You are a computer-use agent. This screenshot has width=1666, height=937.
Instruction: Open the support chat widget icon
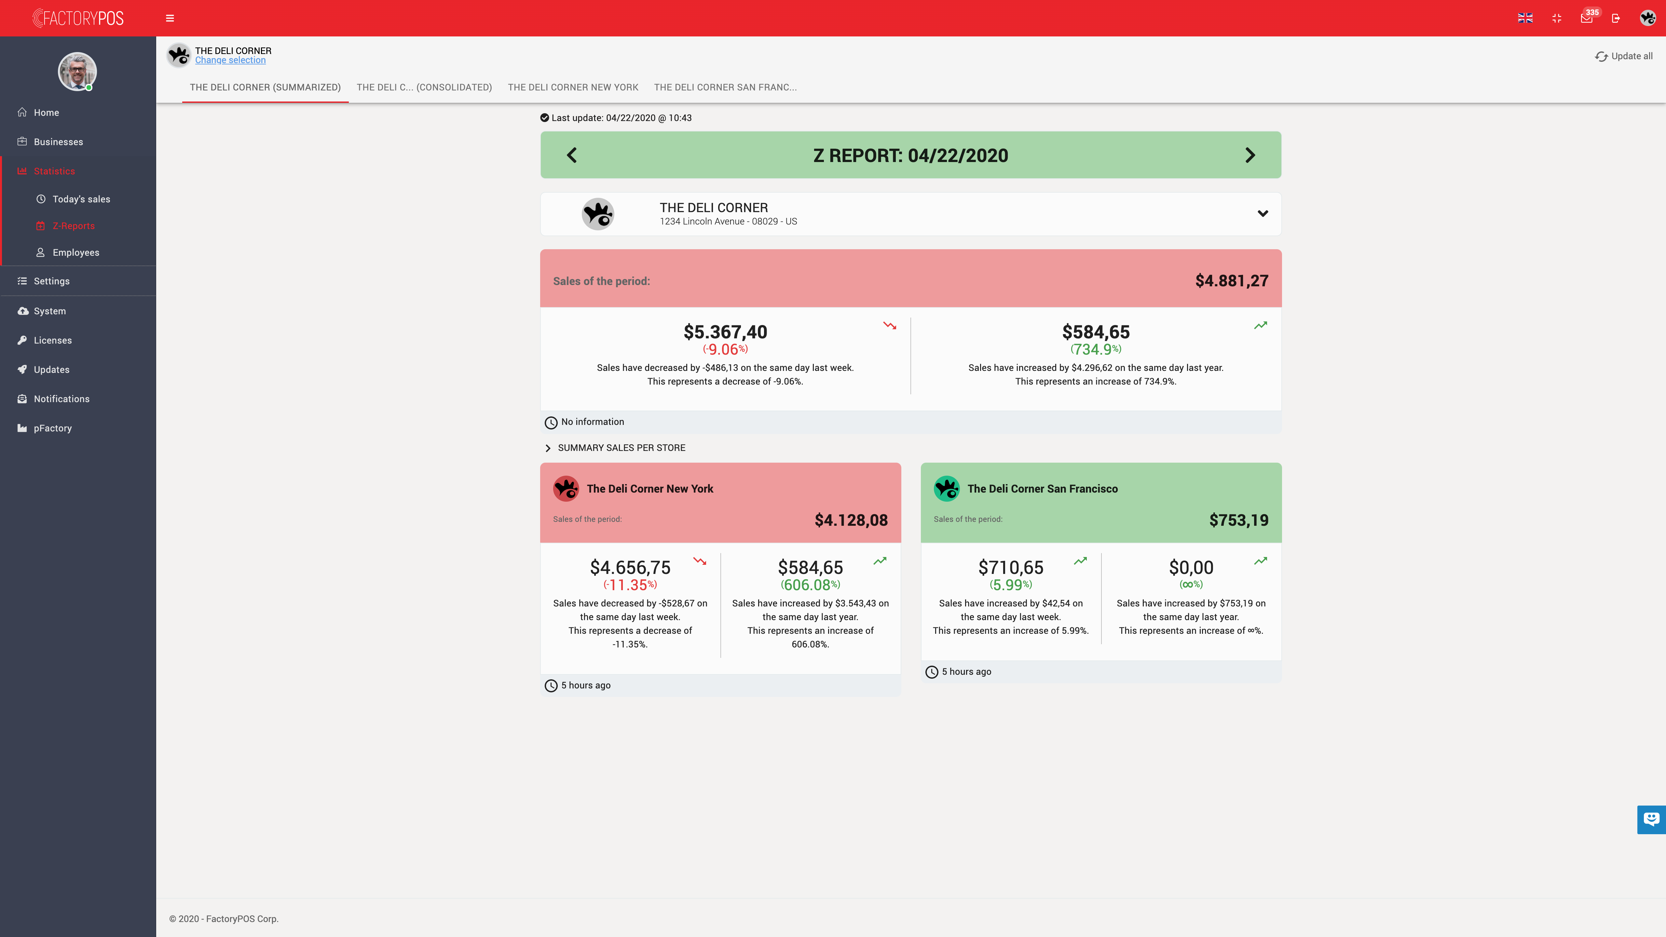(1651, 819)
